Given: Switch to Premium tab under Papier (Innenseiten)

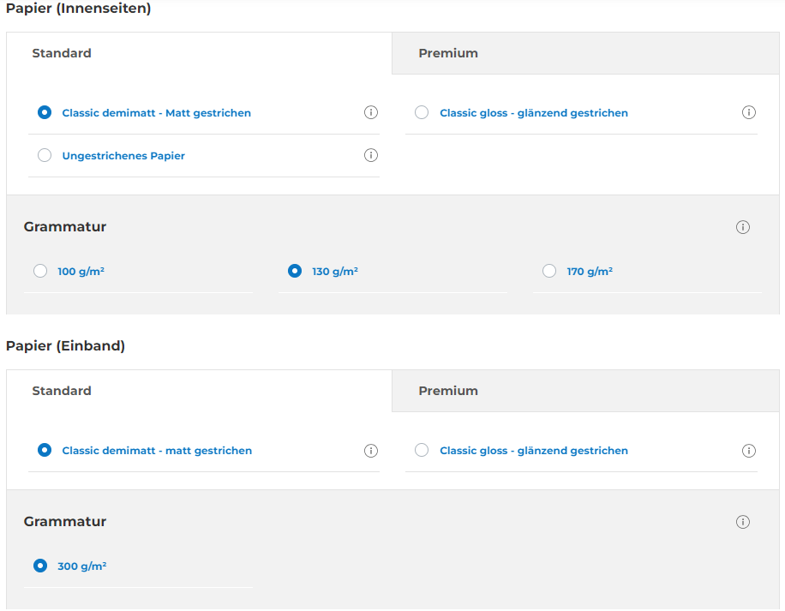Looking at the screenshot, I should click(448, 53).
